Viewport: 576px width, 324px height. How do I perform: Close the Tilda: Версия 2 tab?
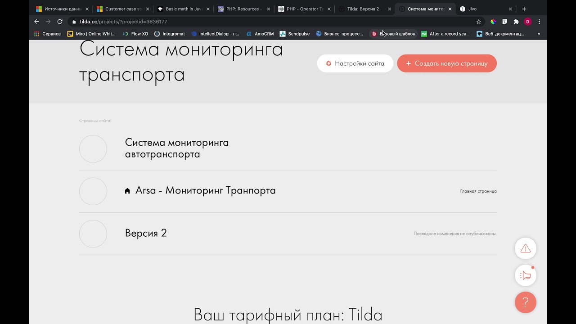389,9
